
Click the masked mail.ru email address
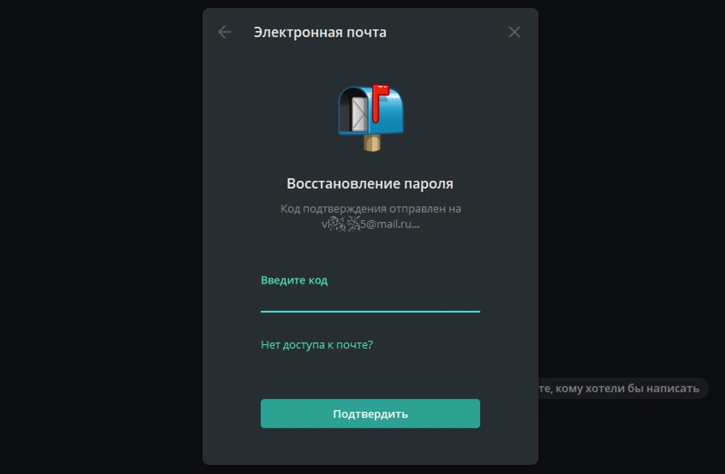[370, 224]
